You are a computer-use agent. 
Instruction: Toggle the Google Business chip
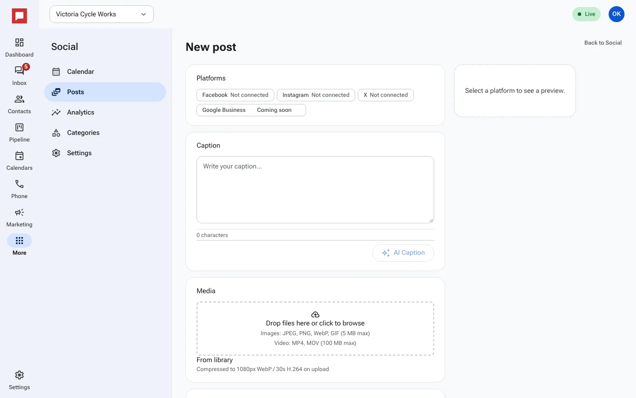coord(251,110)
